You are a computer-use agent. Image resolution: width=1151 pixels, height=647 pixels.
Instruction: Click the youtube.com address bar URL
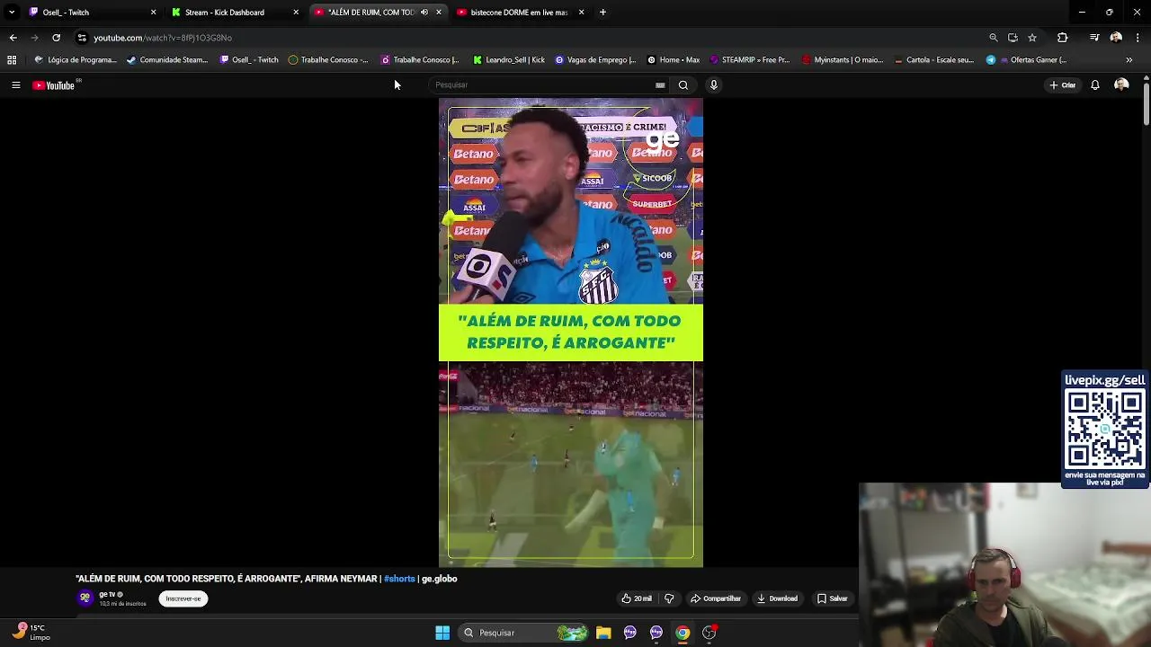[163, 38]
